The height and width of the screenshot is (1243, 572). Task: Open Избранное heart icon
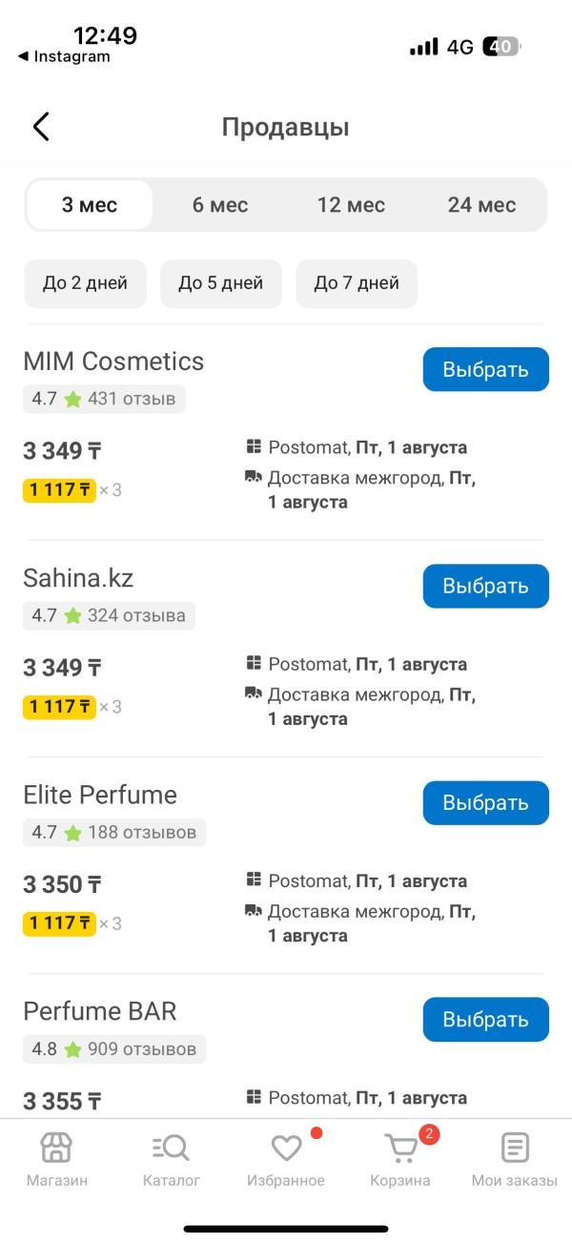(x=286, y=1148)
